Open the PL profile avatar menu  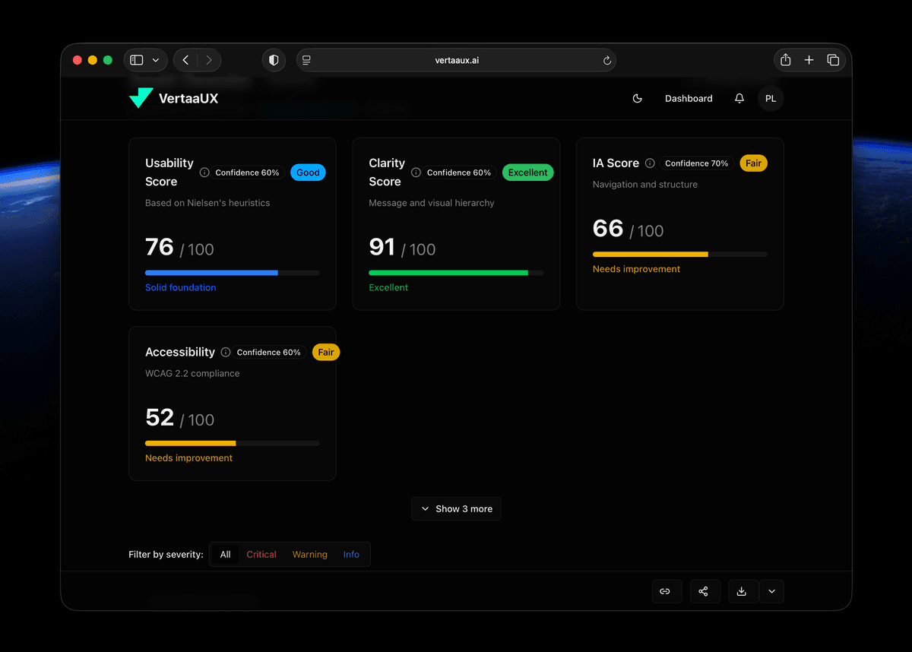pyautogui.click(x=770, y=98)
